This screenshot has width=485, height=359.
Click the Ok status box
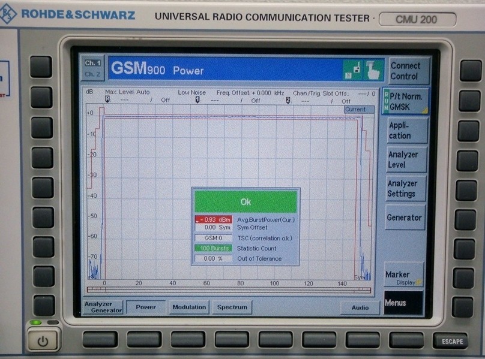246,202
